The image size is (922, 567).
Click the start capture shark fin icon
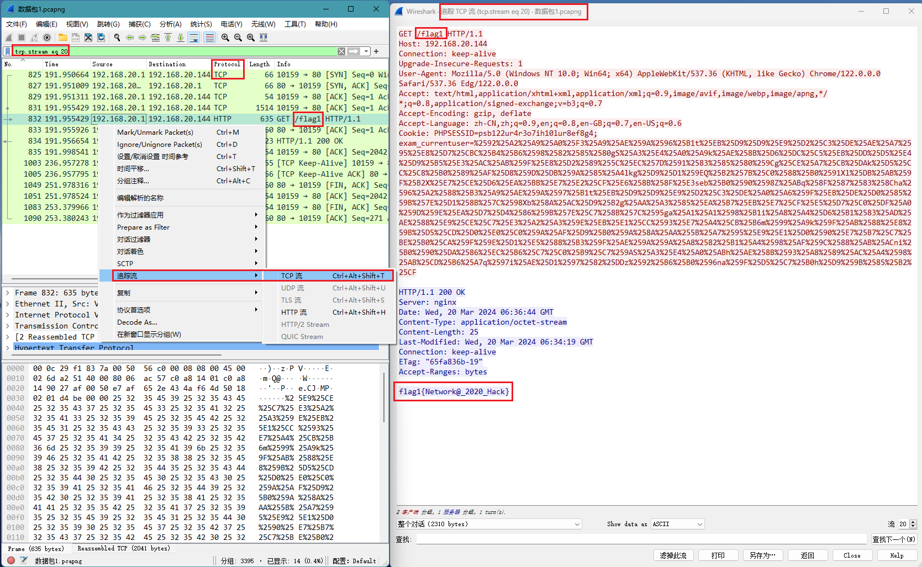pyautogui.click(x=9, y=38)
